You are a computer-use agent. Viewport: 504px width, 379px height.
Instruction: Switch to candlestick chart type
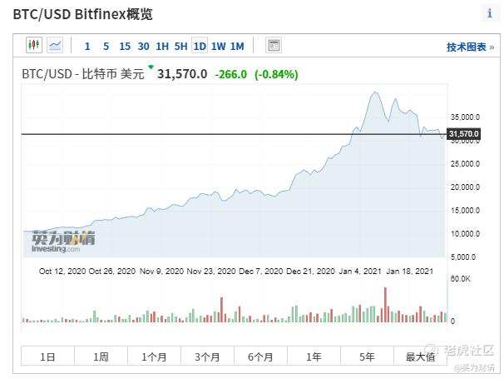(34, 46)
